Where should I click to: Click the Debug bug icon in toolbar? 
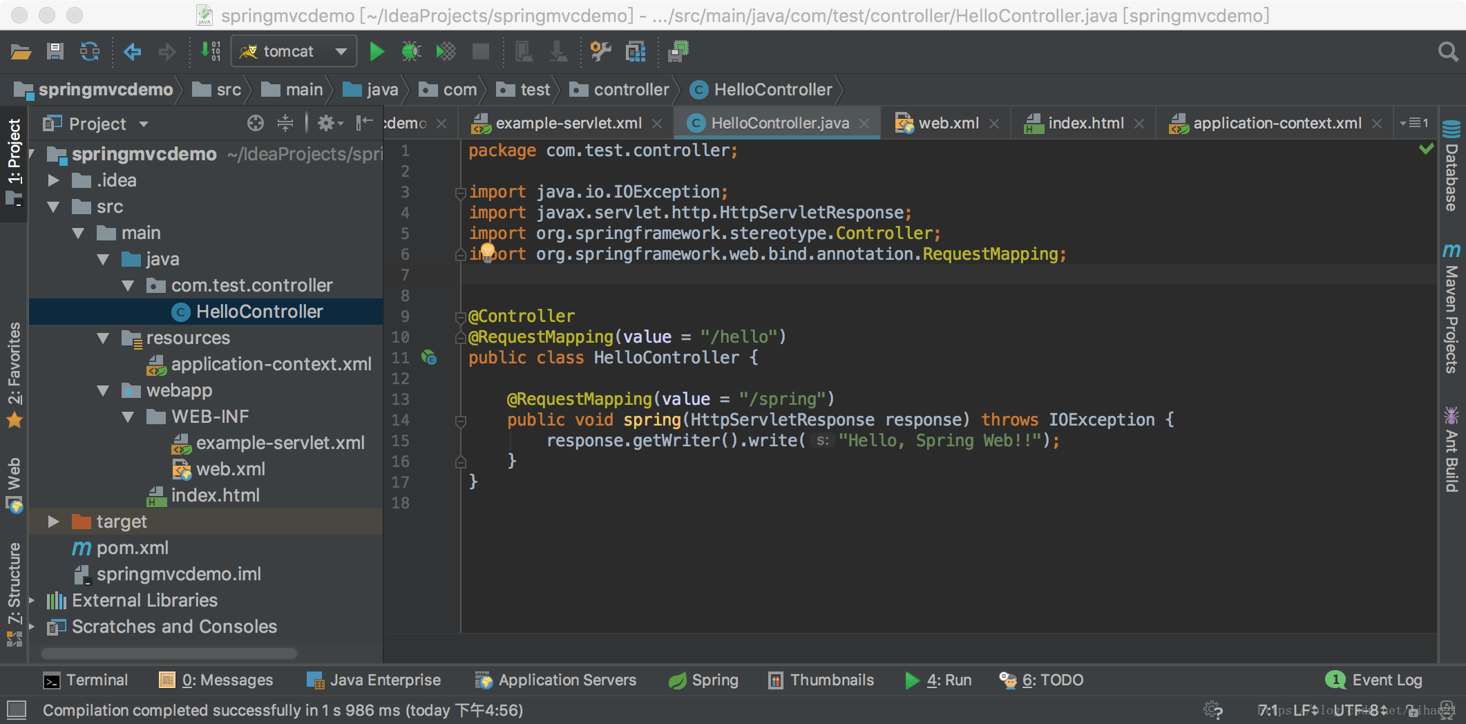point(411,52)
